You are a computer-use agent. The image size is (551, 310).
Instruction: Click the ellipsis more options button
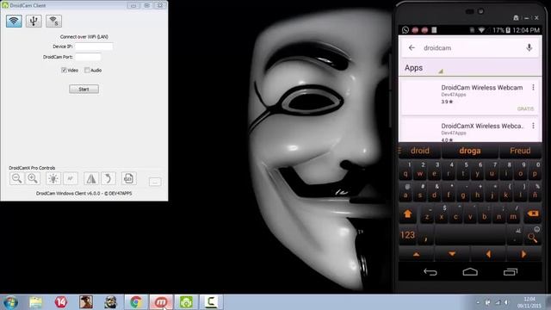coord(155,182)
